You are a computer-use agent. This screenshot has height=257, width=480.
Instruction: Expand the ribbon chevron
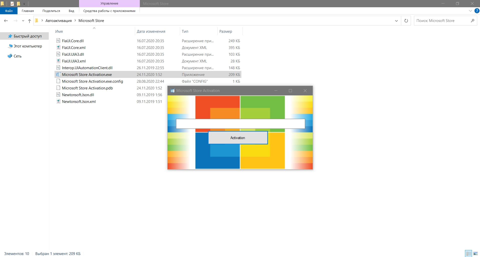470,11
